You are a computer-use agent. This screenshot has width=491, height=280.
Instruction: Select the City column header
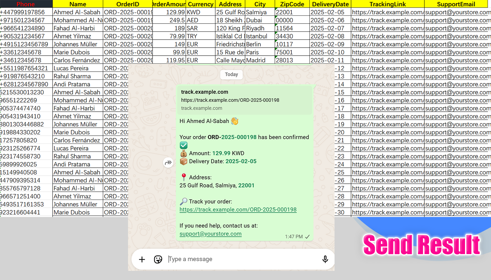260,4
